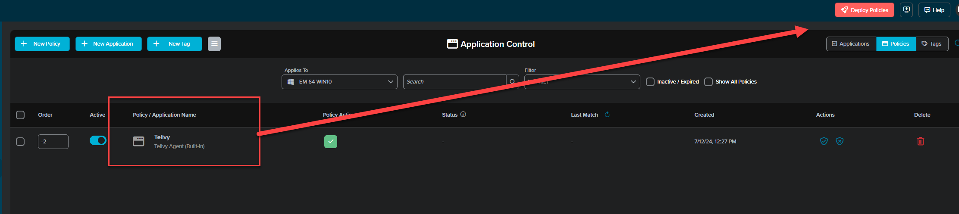Click the Policy / Application Name header
959x214 pixels.
(x=164, y=115)
